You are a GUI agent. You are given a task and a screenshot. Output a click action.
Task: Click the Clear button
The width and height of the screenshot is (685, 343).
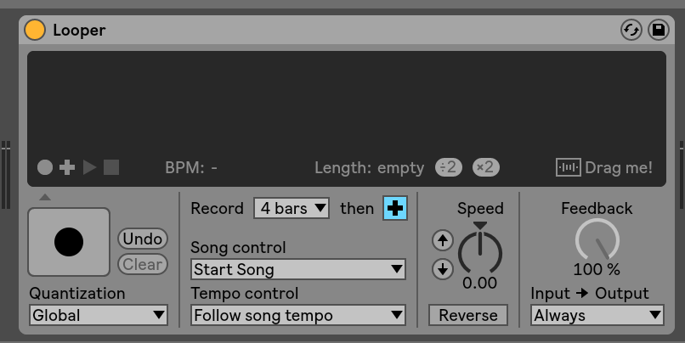[142, 264]
